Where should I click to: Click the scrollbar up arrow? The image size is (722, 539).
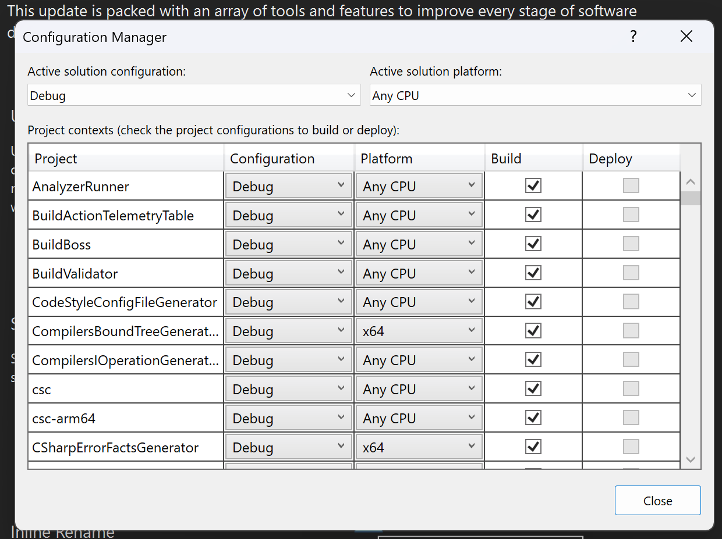click(x=691, y=181)
